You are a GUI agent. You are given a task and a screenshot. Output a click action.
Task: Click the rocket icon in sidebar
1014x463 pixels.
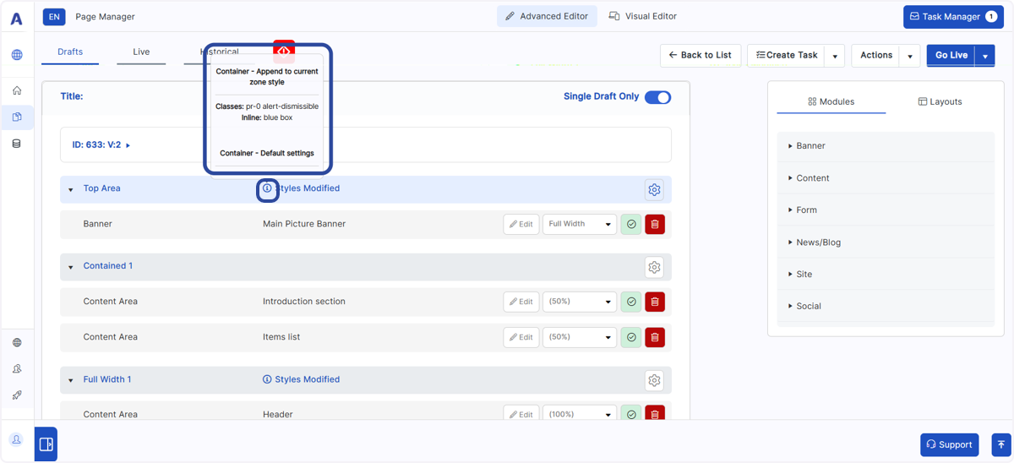(17, 395)
